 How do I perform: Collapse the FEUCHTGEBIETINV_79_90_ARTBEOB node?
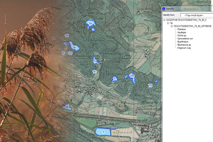pos(171,27)
